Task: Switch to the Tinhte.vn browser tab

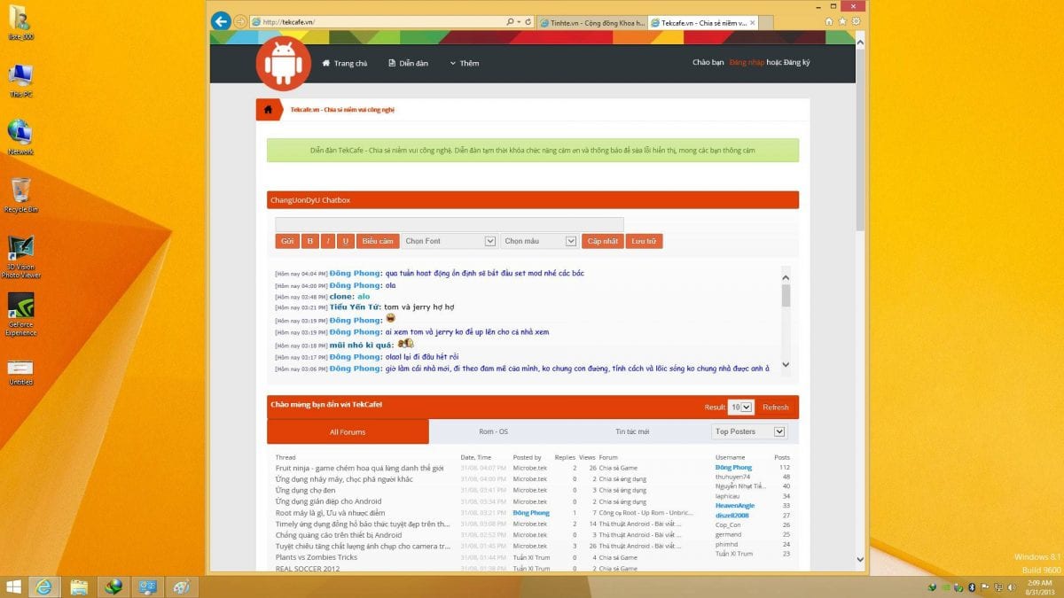Action: (591, 22)
